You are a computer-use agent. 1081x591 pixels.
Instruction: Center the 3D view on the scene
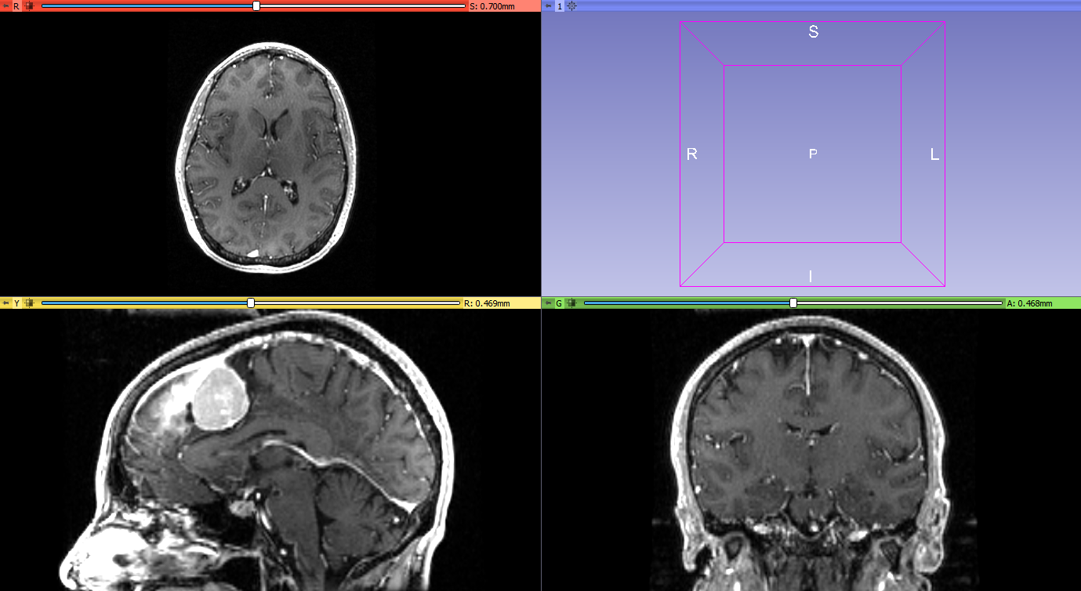pos(571,5)
